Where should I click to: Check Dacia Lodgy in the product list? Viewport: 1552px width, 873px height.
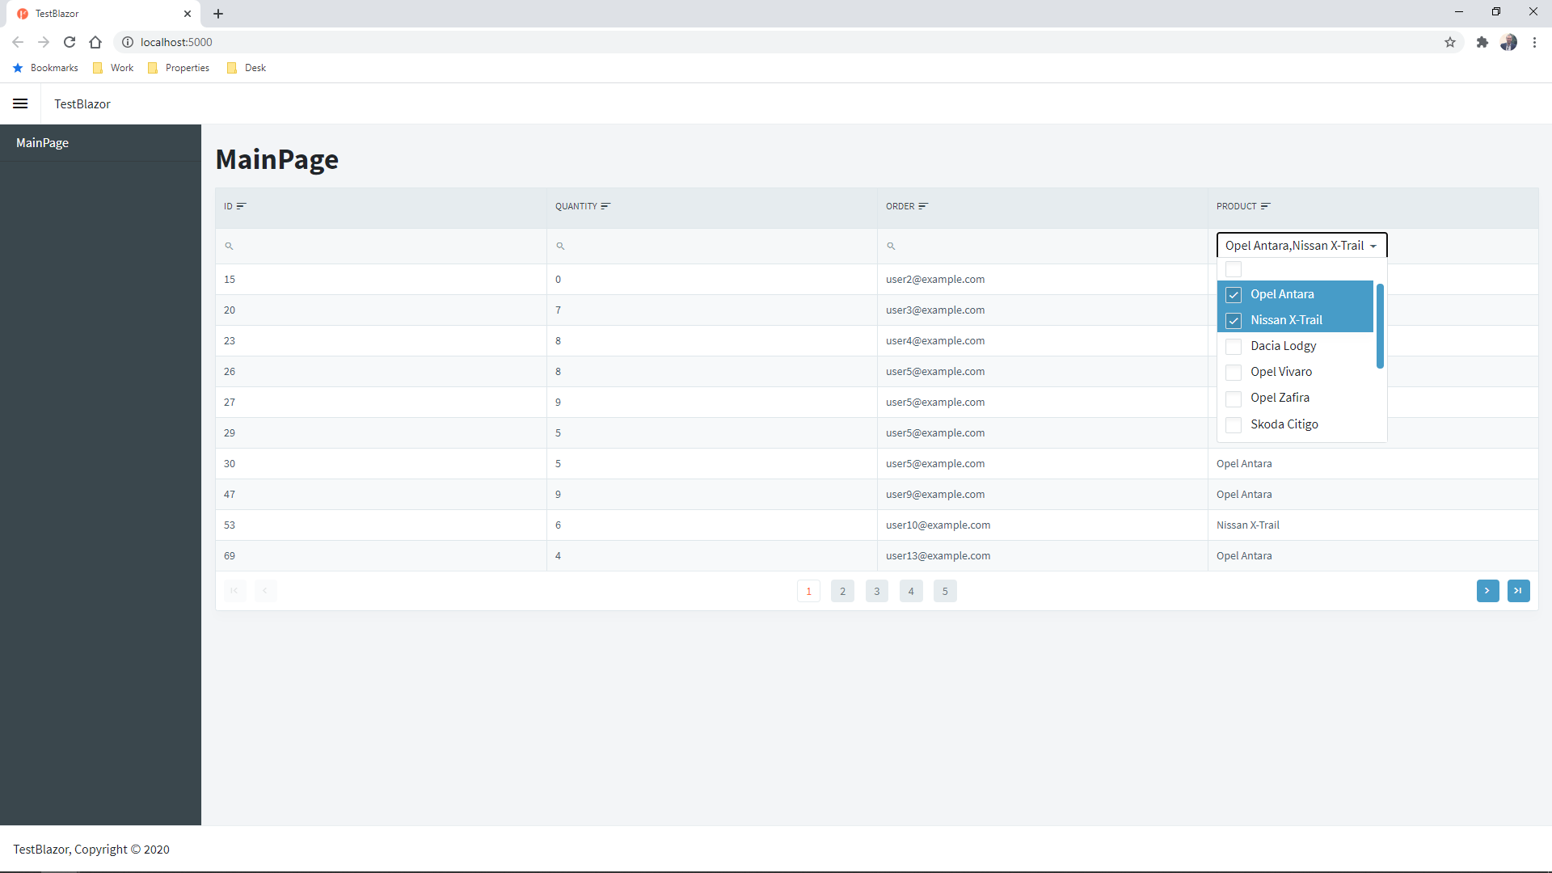tap(1234, 346)
